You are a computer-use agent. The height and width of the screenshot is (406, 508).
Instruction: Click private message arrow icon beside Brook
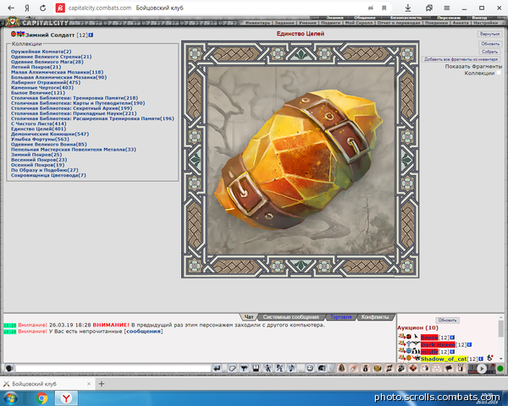point(400,337)
